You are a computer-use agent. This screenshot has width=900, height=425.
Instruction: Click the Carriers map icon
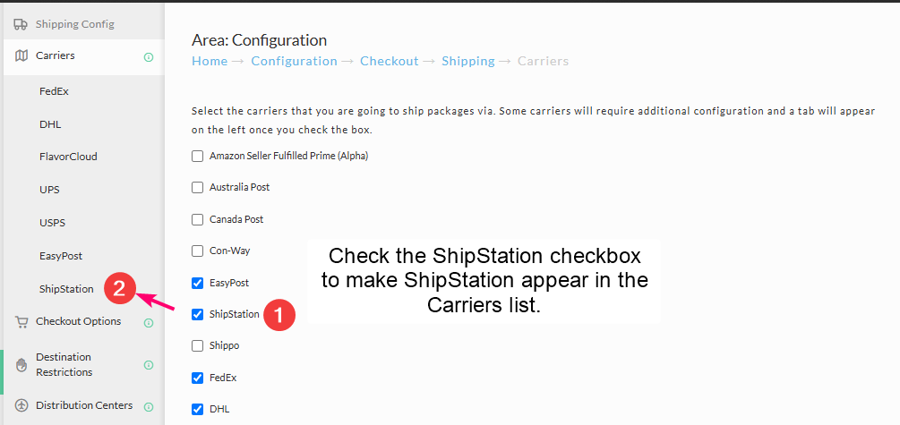(x=21, y=55)
